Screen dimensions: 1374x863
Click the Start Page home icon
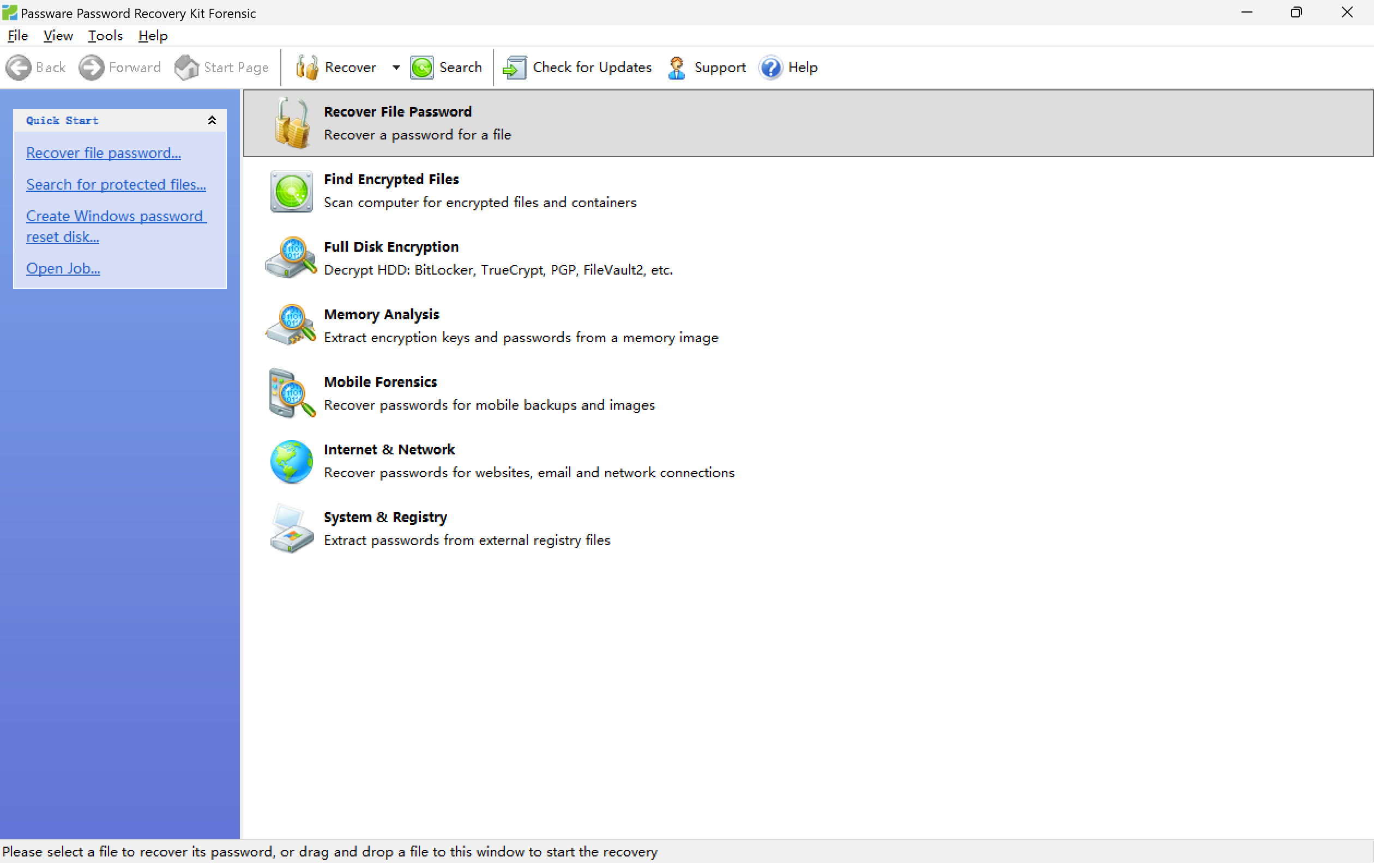pyautogui.click(x=186, y=67)
